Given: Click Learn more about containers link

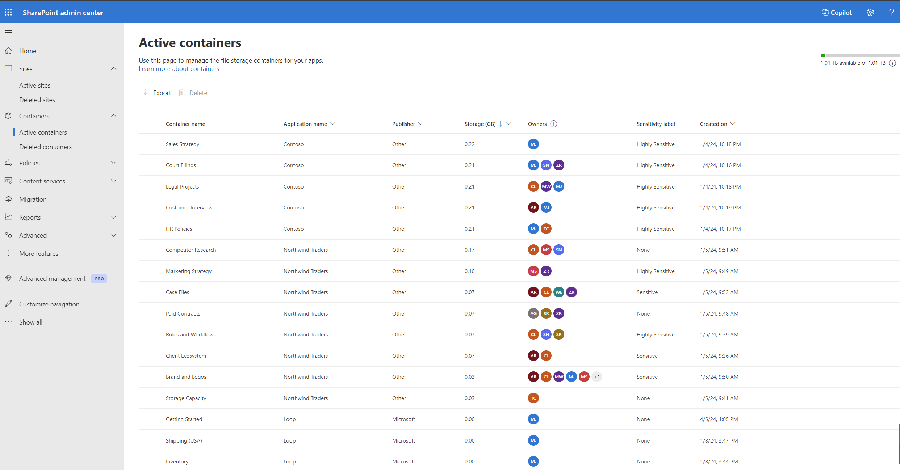Looking at the screenshot, I should (179, 68).
